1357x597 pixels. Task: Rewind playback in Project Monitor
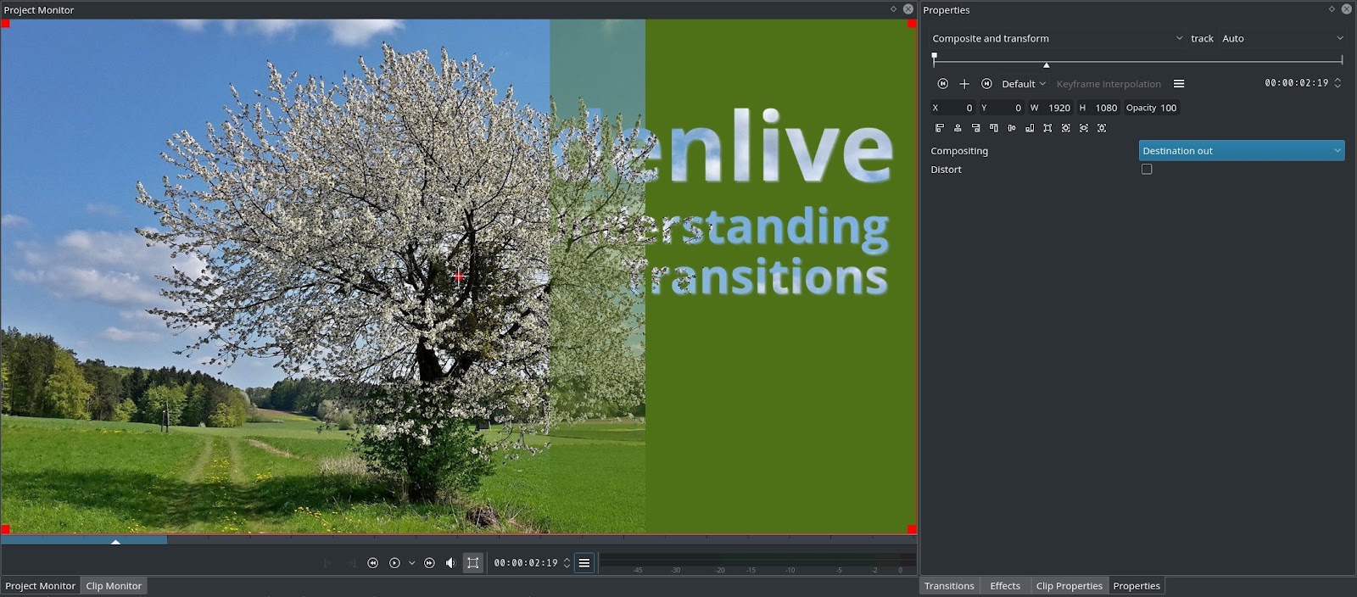[x=372, y=563]
